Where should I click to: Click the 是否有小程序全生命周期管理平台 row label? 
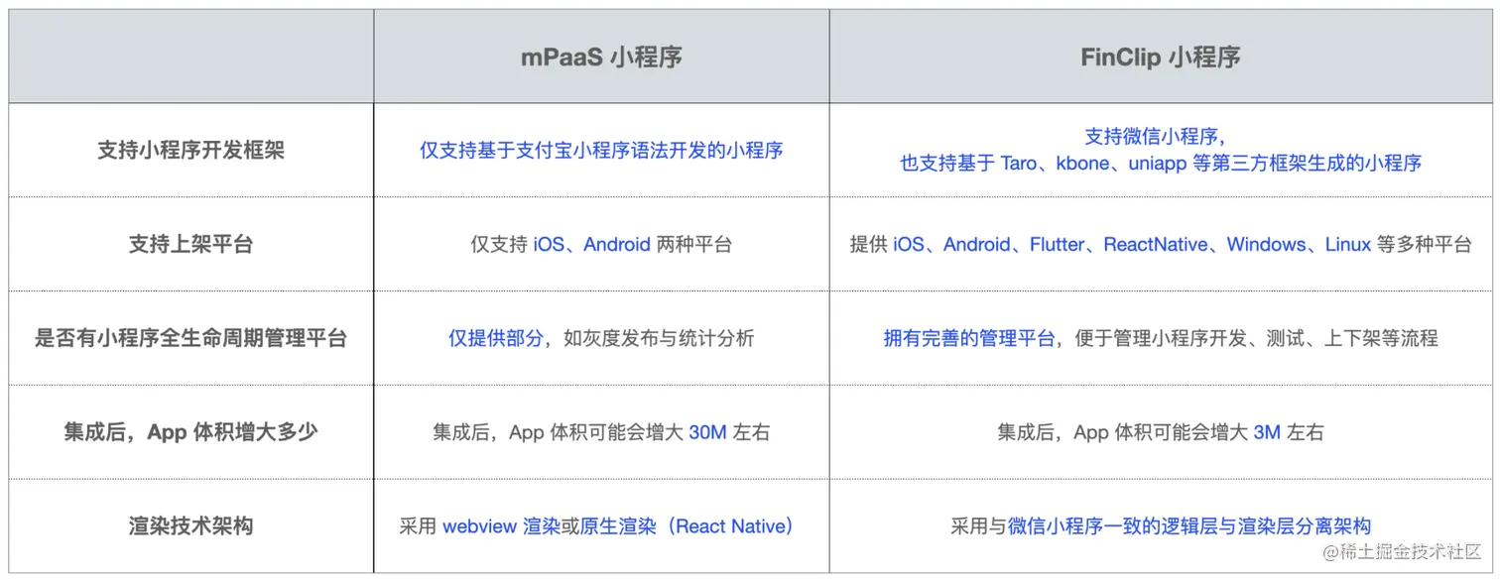tap(190, 338)
